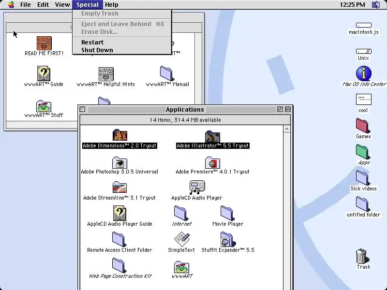Click the Applications window zoom box
The width and height of the screenshot is (387, 290).
(x=280, y=109)
